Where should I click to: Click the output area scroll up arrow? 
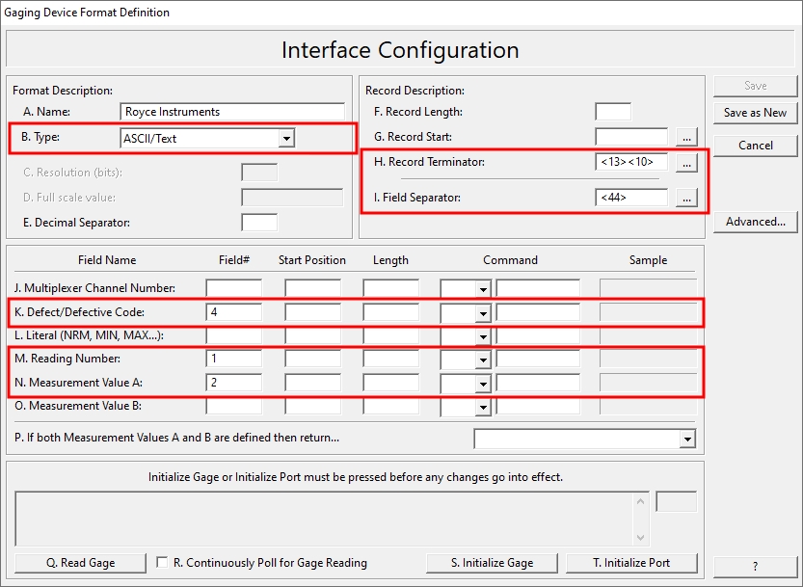641,501
